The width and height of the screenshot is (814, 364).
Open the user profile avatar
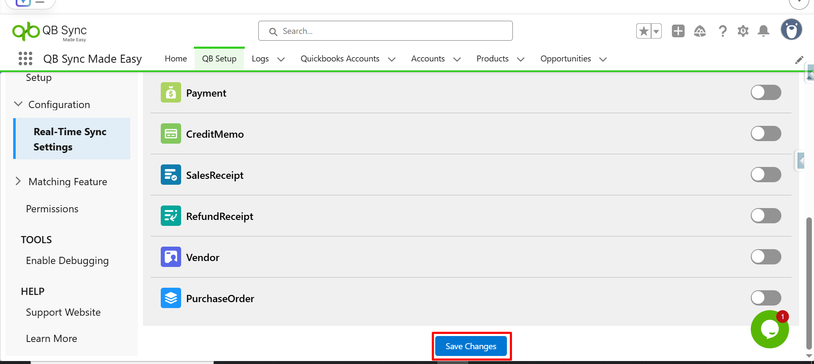[791, 30]
